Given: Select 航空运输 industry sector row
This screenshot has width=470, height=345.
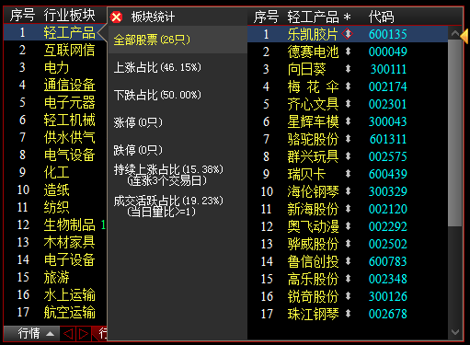Looking at the screenshot, I should 55,312.
